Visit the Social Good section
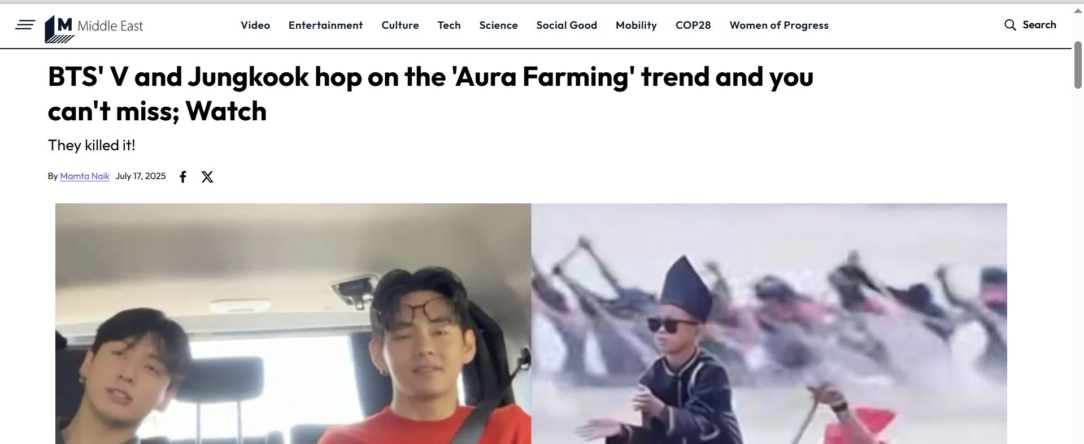This screenshot has height=444, width=1084. [567, 25]
